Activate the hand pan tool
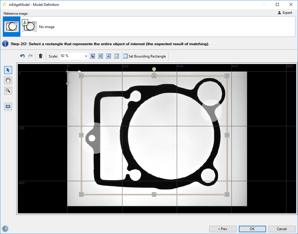The height and width of the screenshot is (234, 298). click(x=8, y=80)
